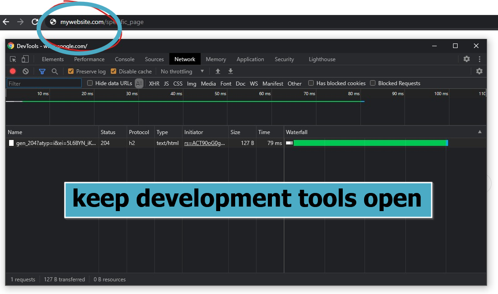Clear the network log
This screenshot has width=498, height=294.
[x=26, y=71]
